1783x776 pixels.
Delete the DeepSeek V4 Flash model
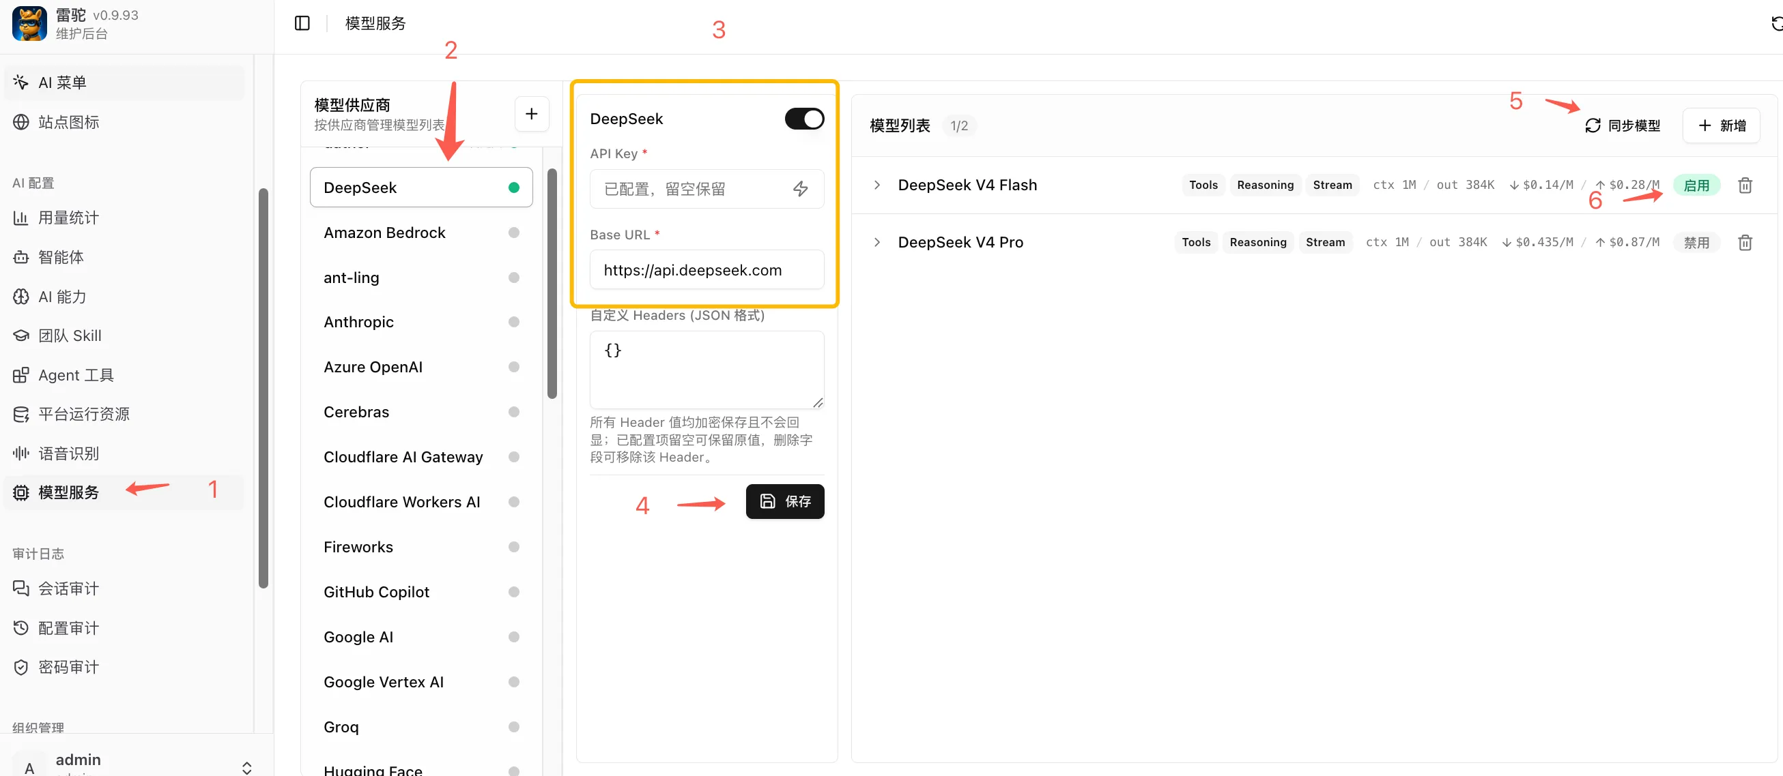click(x=1745, y=185)
